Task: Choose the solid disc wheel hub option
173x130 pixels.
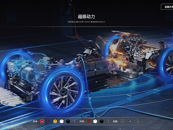Action: click(130, 121)
